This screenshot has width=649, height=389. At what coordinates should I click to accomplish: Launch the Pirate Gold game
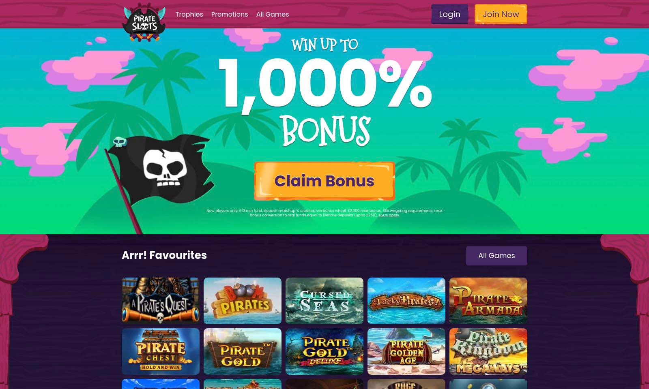coord(243,351)
